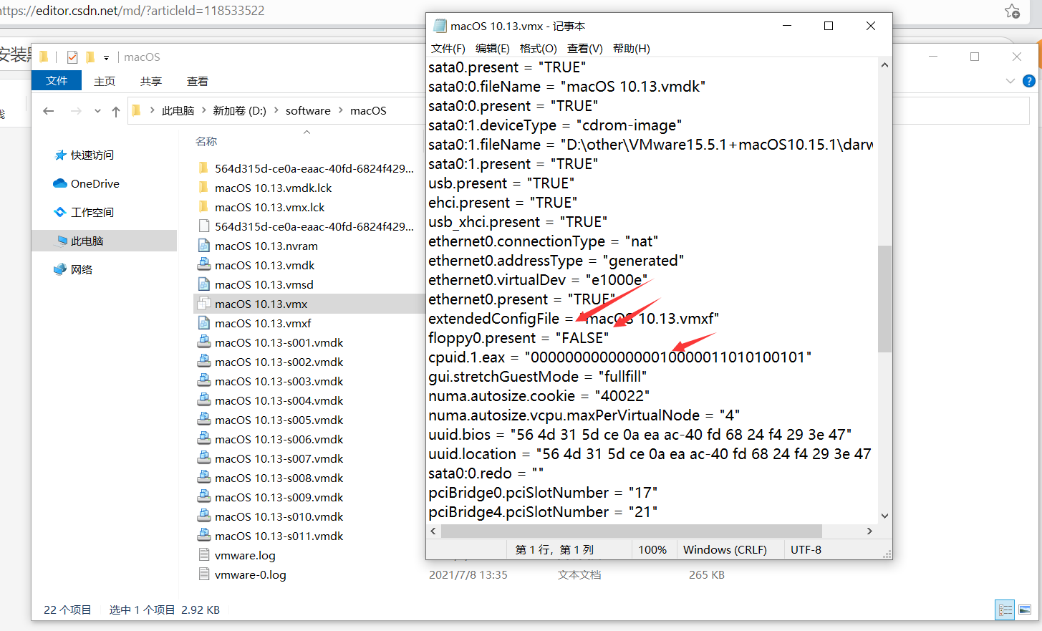Click the cpuid.1.eax line in Notepad
Image resolution: width=1042 pixels, height=631 pixels.
(x=619, y=357)
